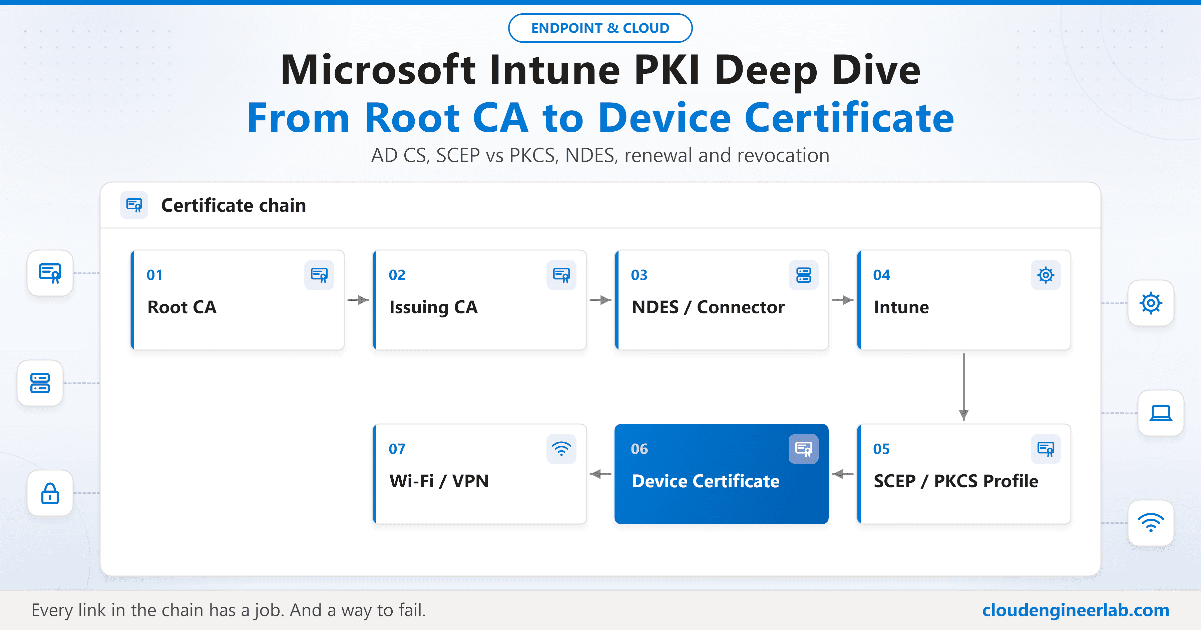Click the '03' step number label
The height and width of the screenshot is (630, 1201).
pyautogui.click(x=639, y=275)
